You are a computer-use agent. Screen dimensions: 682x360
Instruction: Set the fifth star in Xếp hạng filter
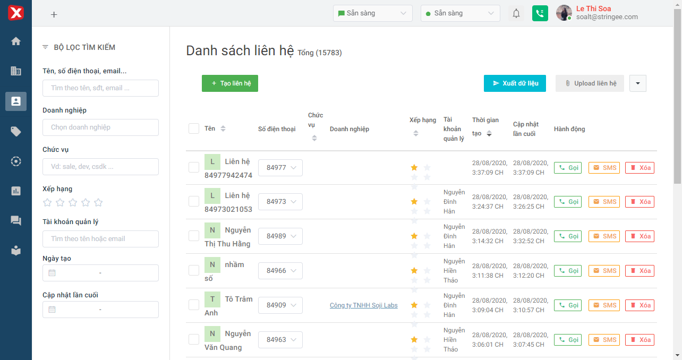click(98, 202)
